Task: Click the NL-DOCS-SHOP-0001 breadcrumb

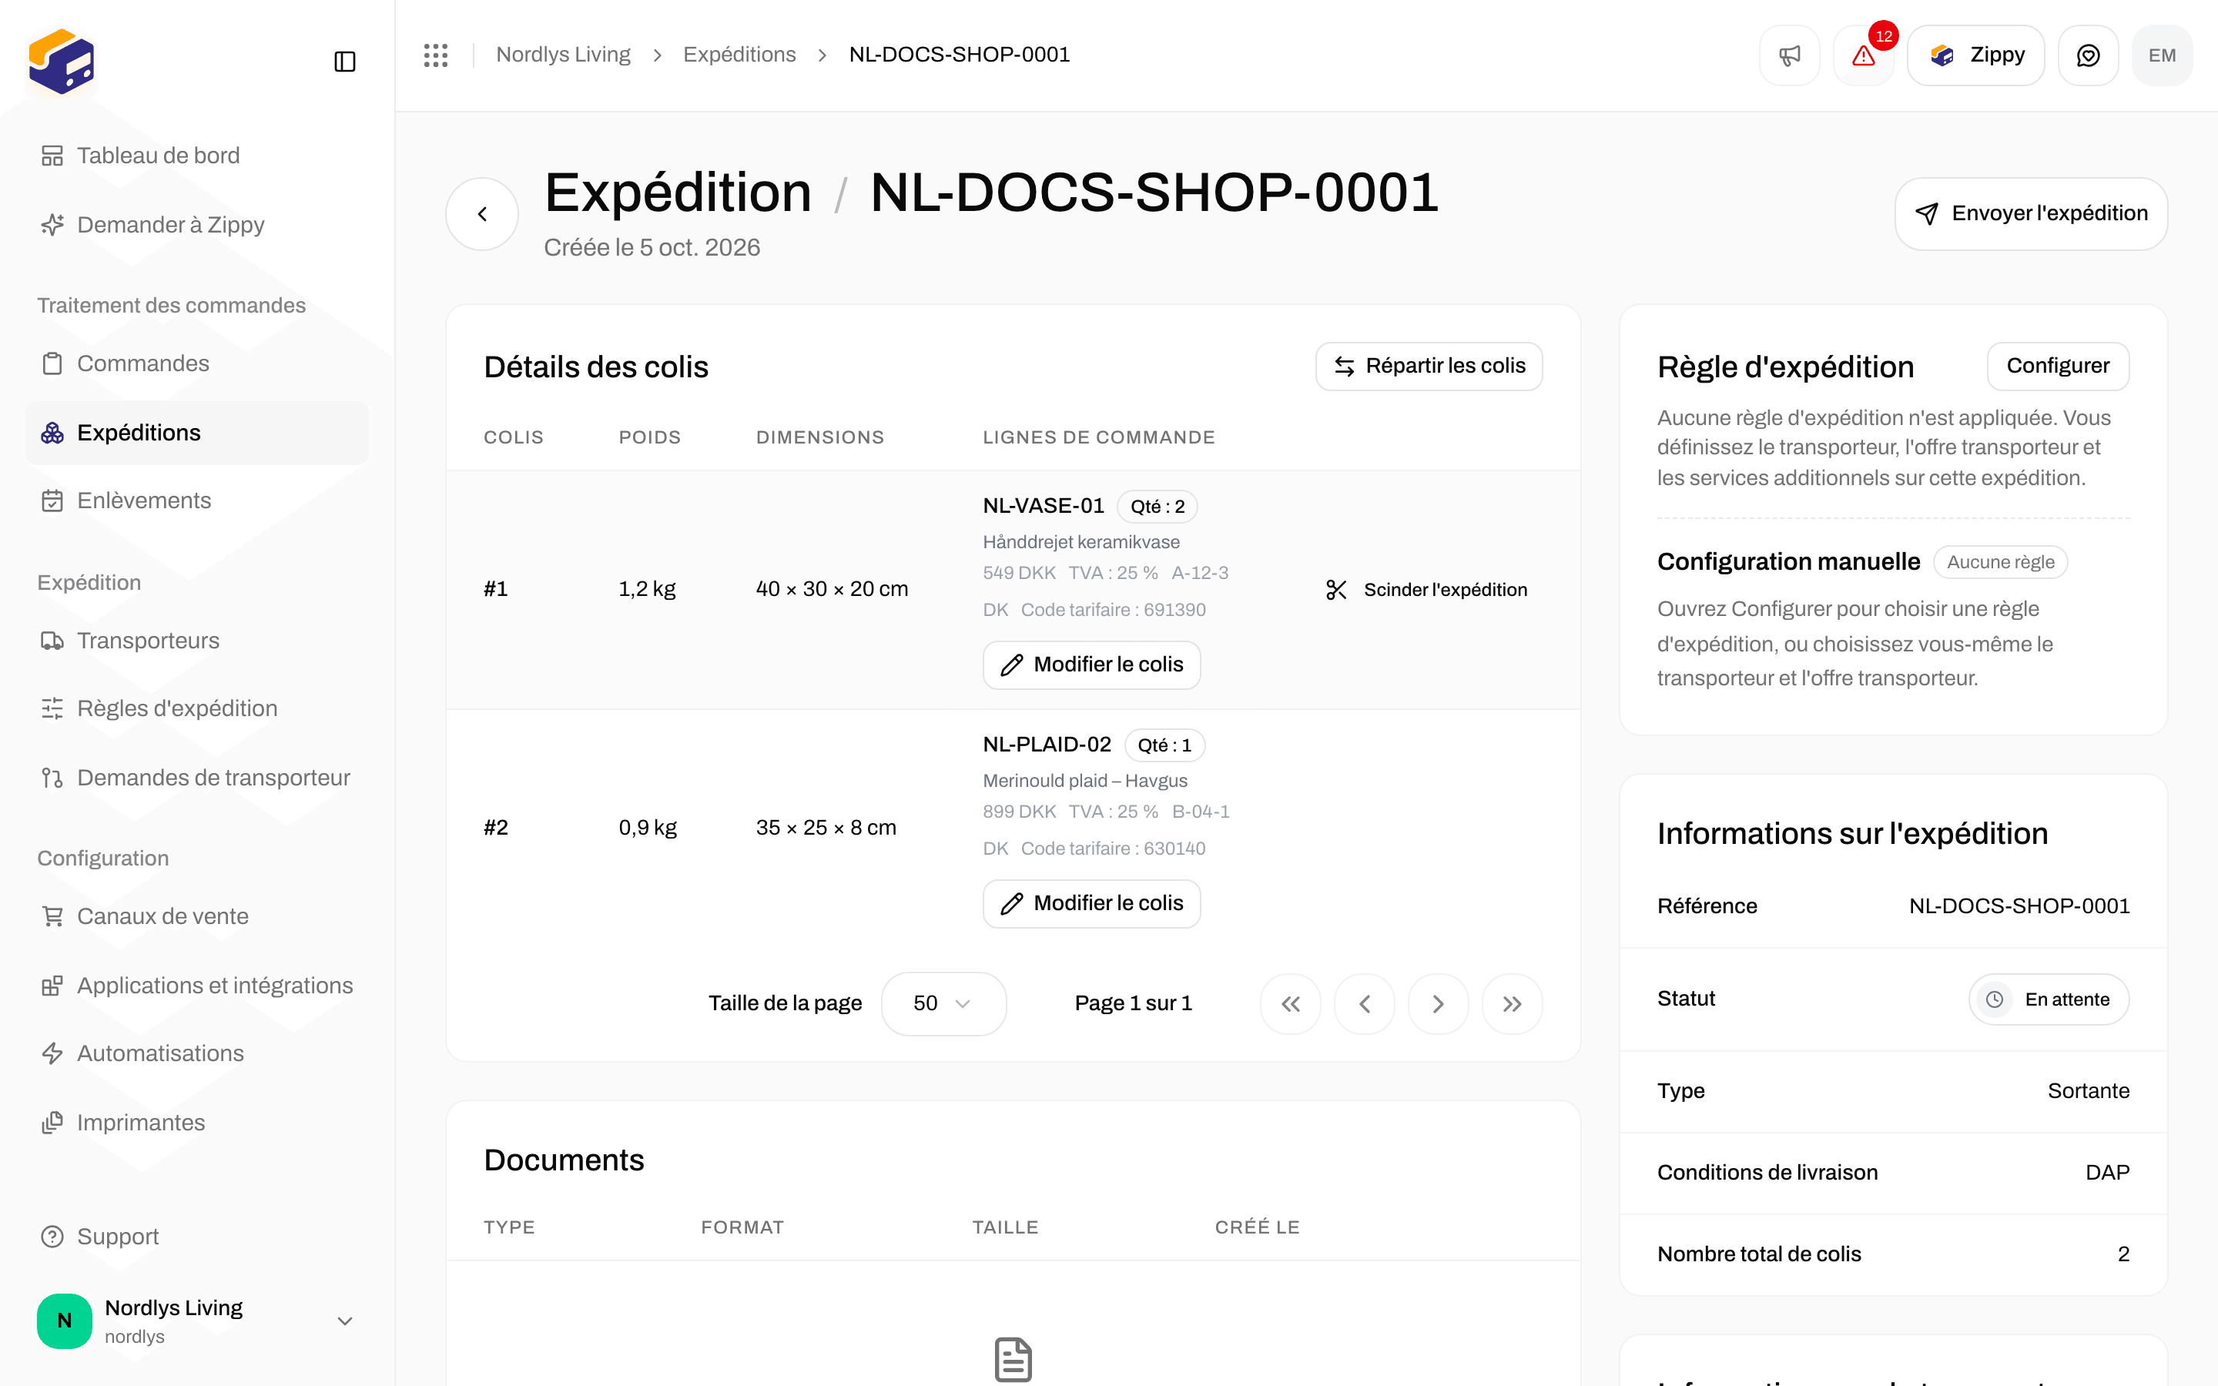Action: [x=960, y=55]
